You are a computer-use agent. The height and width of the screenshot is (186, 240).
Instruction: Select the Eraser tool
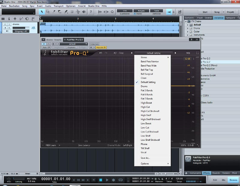(x=60, y=12)
